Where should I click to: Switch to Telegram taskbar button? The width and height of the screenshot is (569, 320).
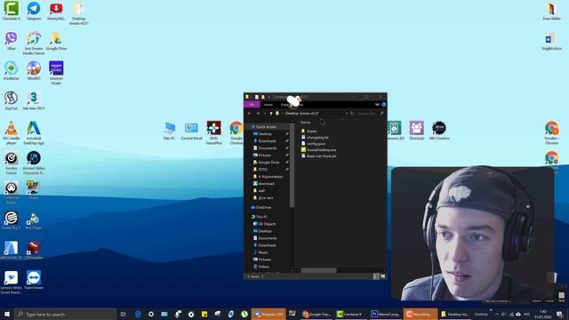[x=268, y=314]
